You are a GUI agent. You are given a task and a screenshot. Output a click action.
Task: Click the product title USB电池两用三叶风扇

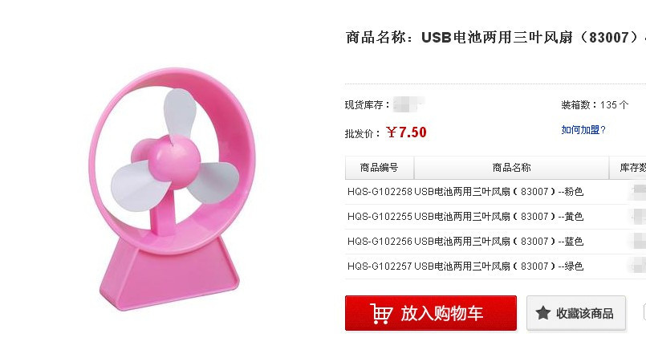click(x=498, y=38)
